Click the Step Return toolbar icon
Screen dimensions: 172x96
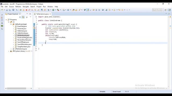pos(38,10)
